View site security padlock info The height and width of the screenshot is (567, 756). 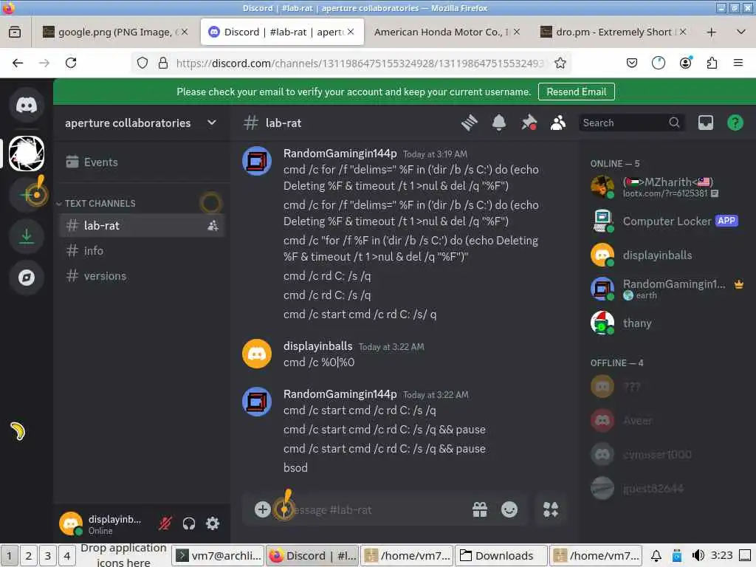[x=163, y=63]
